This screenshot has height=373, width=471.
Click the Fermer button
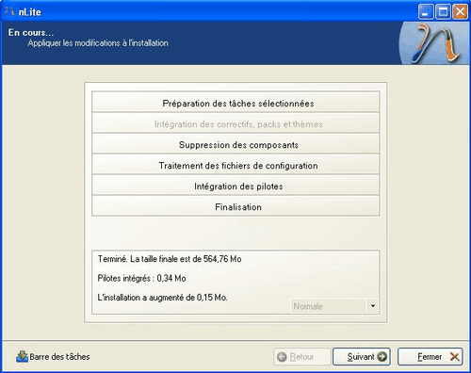pos(430,357)
